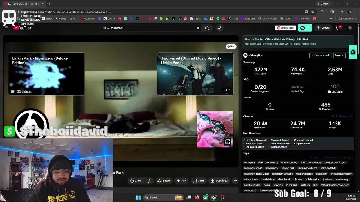Open the Tools dropdown in Videolytics
360x202 pixels.
coord(339,55)
